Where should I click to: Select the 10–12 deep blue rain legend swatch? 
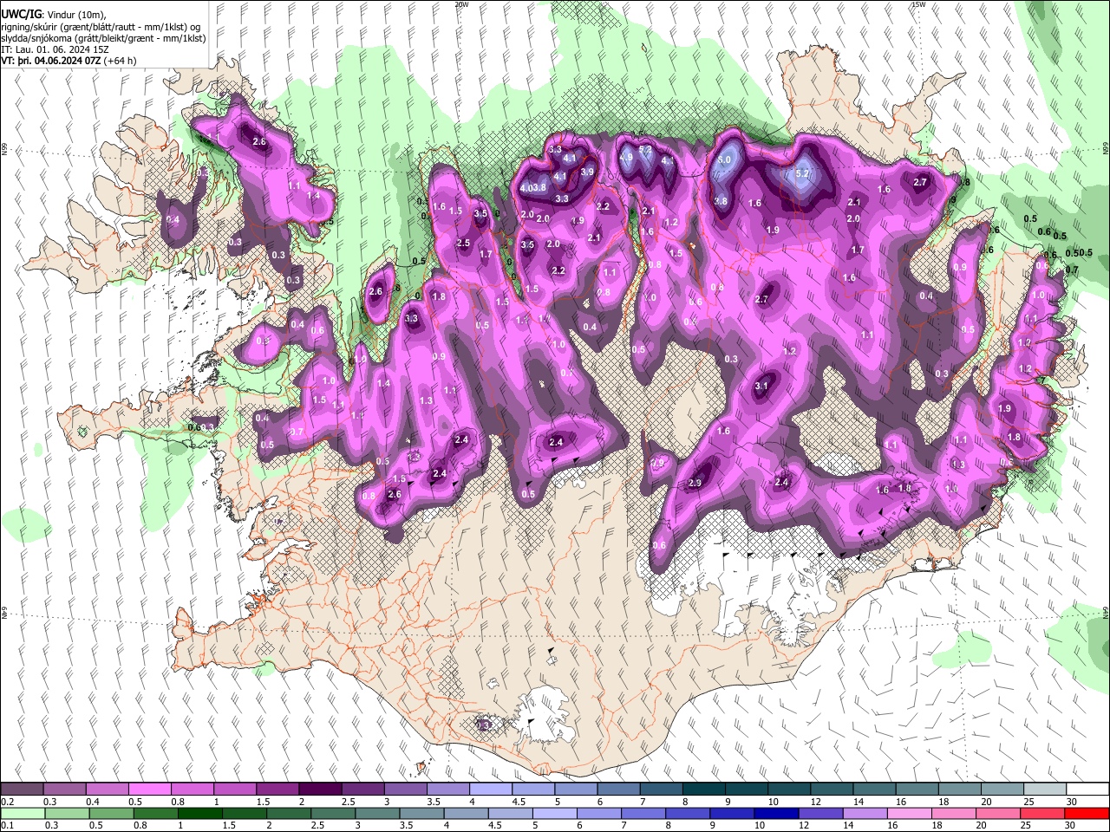tap(774, 813)
